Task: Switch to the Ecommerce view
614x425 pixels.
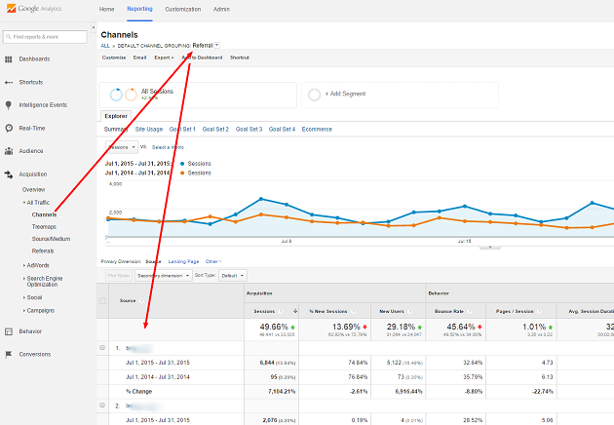Action: coord(317,130)
